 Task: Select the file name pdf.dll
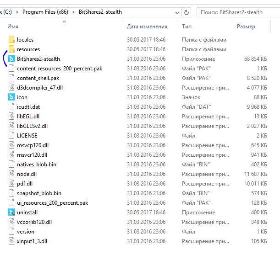tap(25, 184)
